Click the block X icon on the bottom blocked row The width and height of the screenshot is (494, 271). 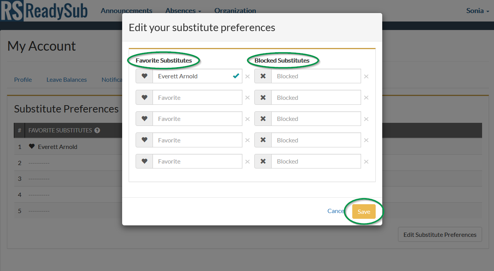pos(263,161)
